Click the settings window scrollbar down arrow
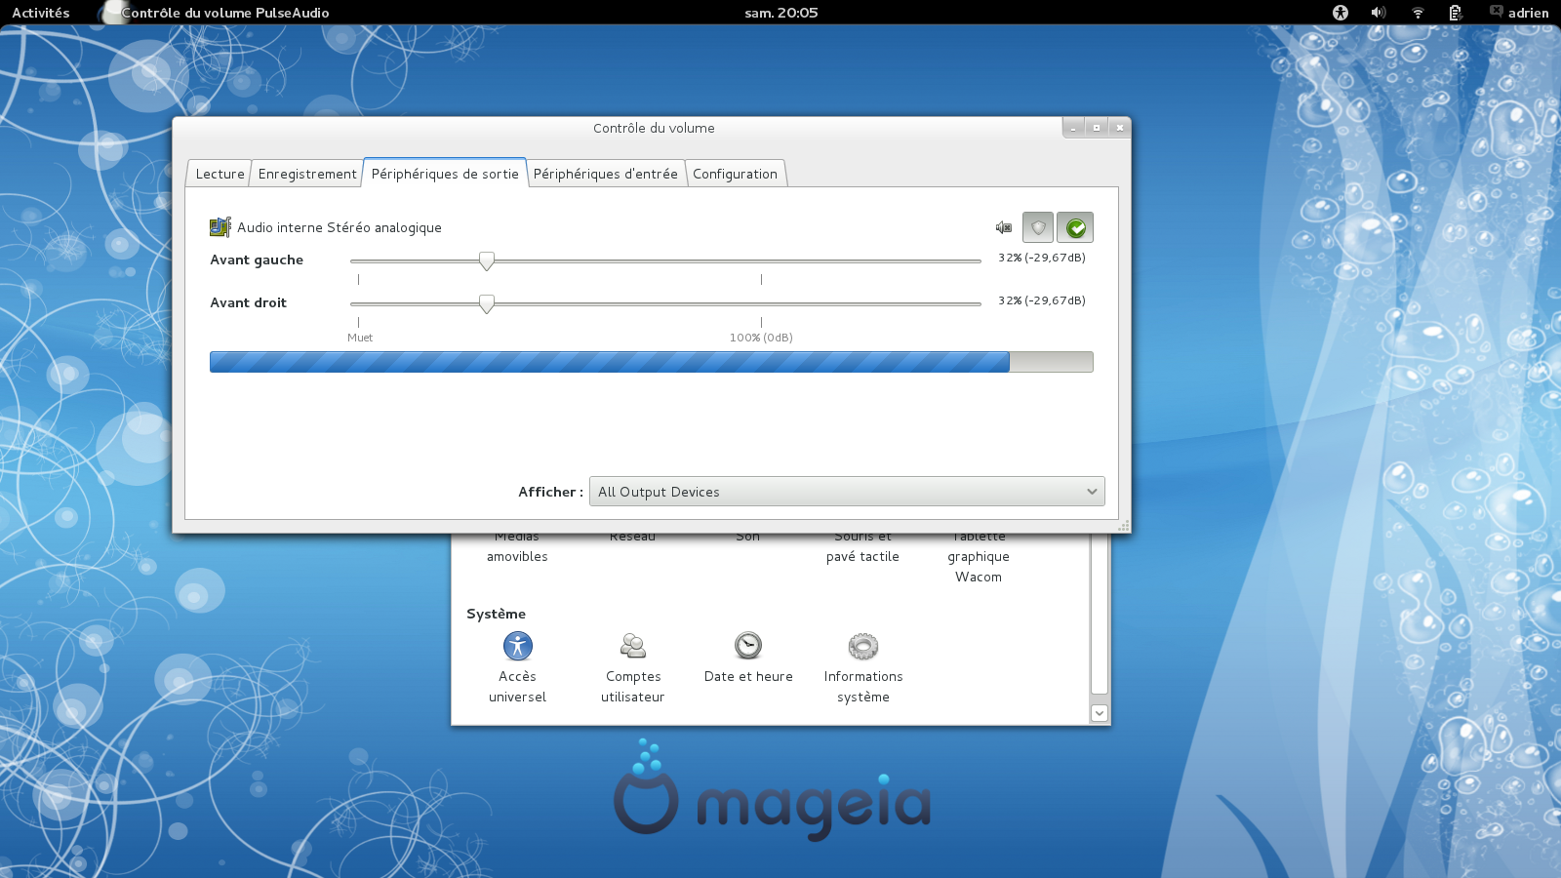1561x878 pixels. tap(1100, 713)
